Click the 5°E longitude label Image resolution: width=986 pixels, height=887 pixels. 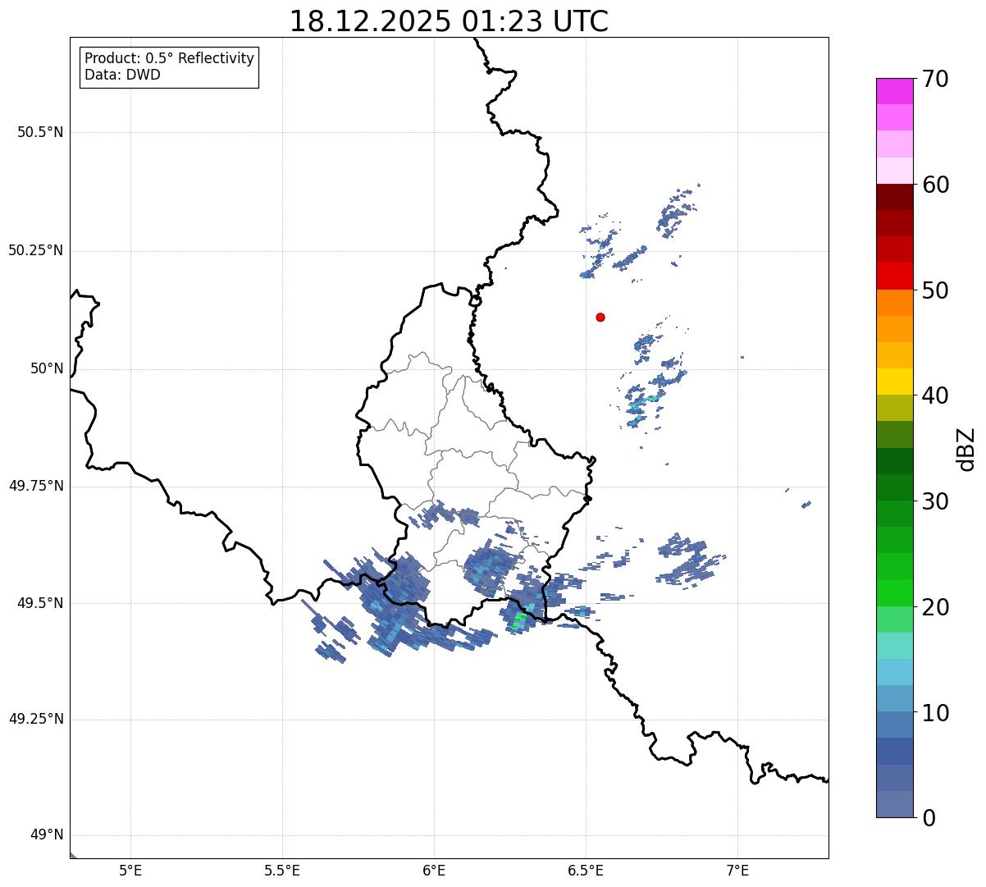click(130, 871)
